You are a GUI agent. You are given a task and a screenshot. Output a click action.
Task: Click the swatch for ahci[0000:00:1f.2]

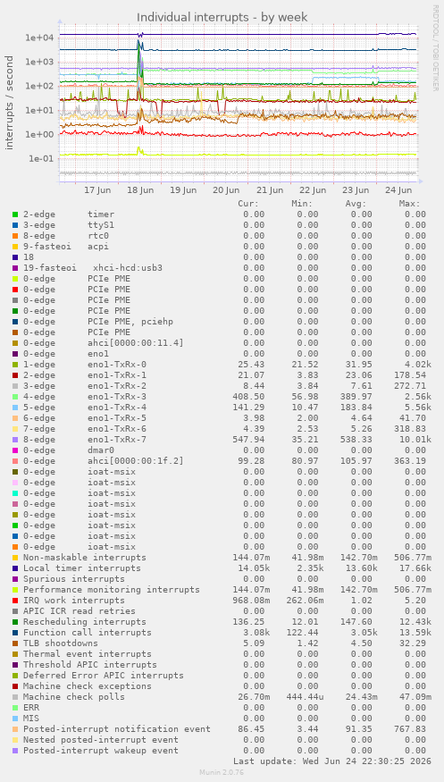[x=15, y=461]
